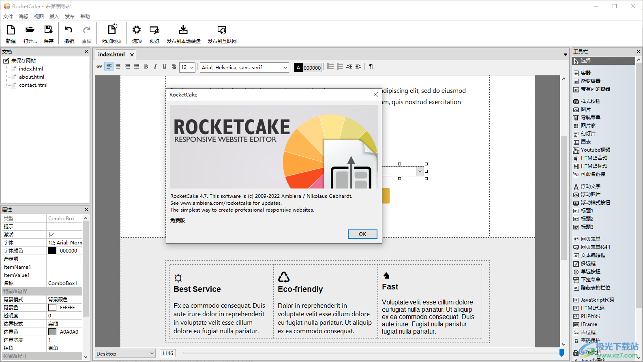Viewport: 643px width, 362px height.
Task: Toggle underline formatting
Action: [x=165, y=67]
